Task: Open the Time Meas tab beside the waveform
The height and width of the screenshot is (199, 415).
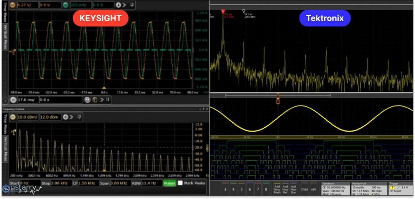Action: click(x=4, y=13)
